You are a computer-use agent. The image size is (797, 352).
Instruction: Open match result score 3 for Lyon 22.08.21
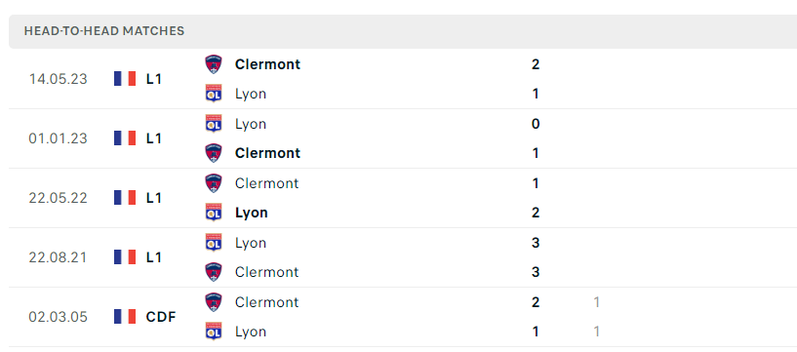[536, 243]
